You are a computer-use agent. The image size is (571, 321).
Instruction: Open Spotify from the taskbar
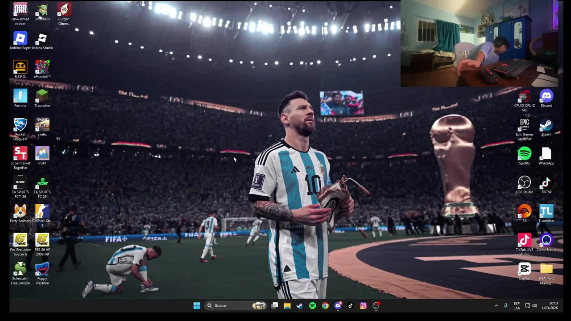coord(312,305)
